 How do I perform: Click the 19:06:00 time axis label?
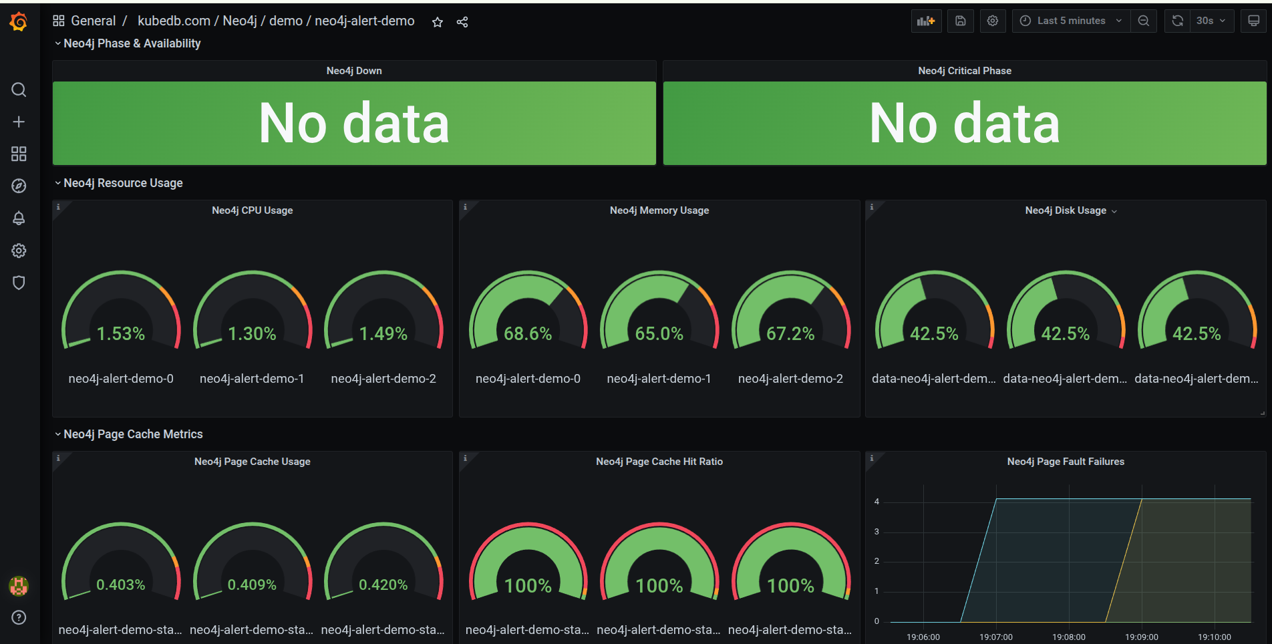click(x=923, y=637)
